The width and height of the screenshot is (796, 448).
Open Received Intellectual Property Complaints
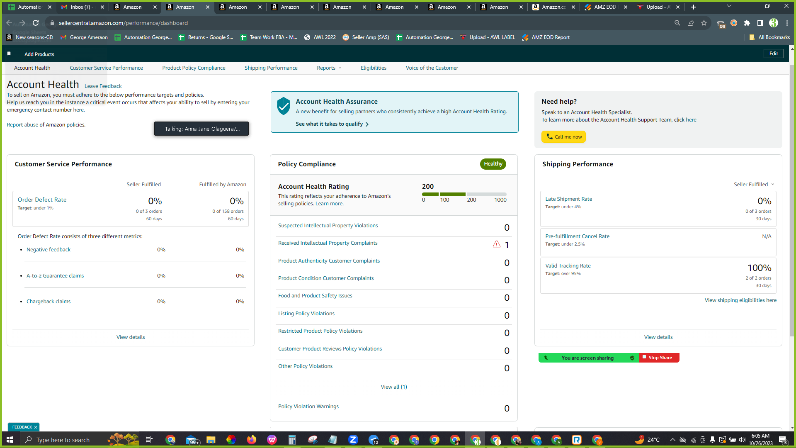(x=328, y=243)
